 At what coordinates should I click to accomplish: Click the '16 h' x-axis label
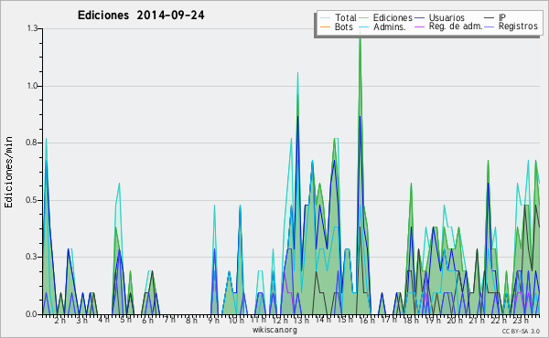[x=367, y=321]
